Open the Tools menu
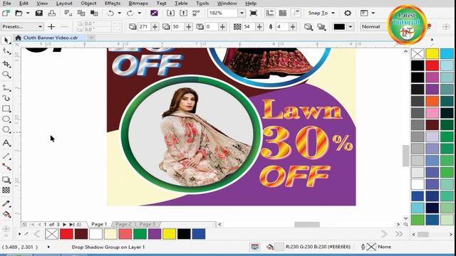 [x=202, y=3]
